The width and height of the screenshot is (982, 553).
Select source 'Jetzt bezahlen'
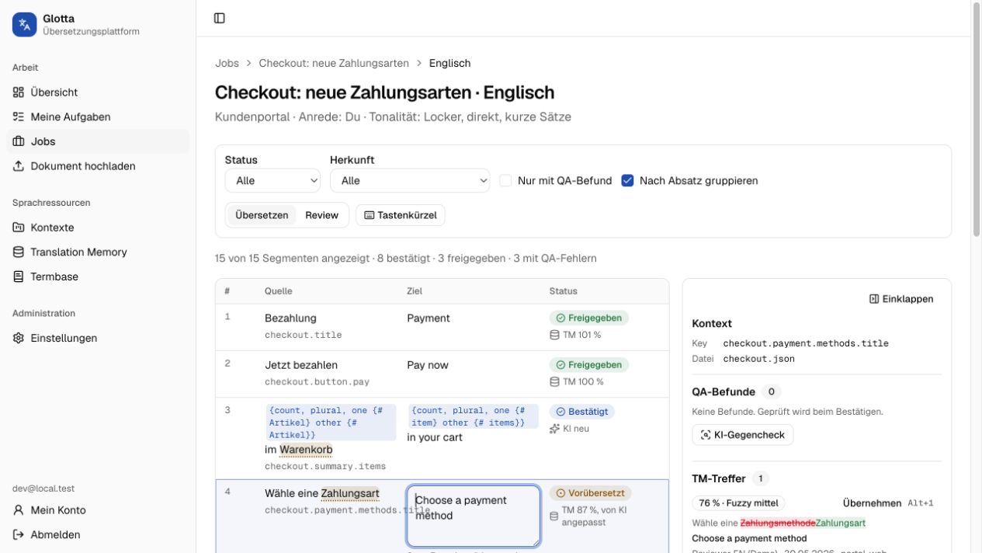click(301, 365)
